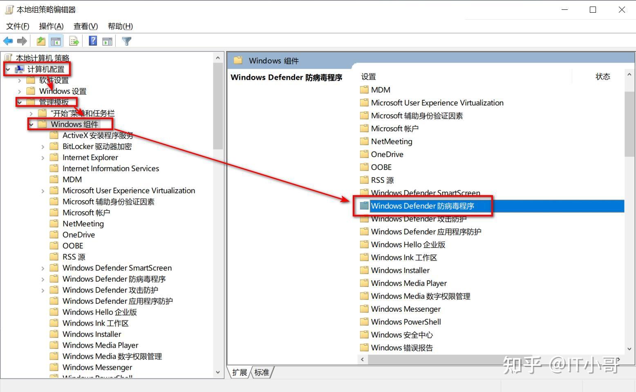
Task: Click the show/hide action pane icon
Action: (107, 41)
